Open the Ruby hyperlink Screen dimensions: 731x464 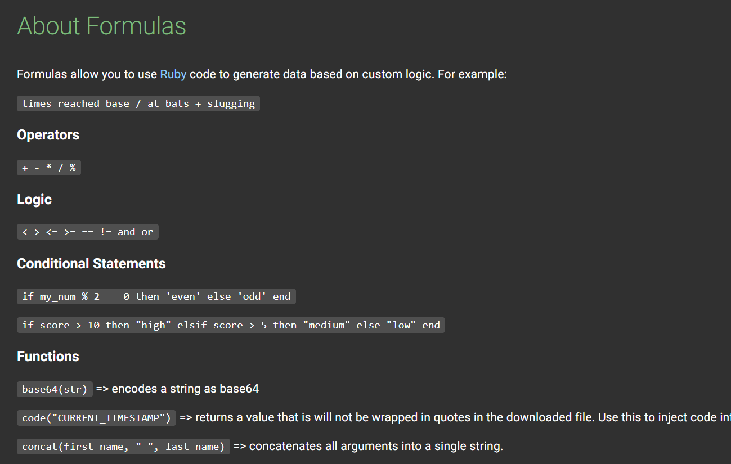coord(173,74)
